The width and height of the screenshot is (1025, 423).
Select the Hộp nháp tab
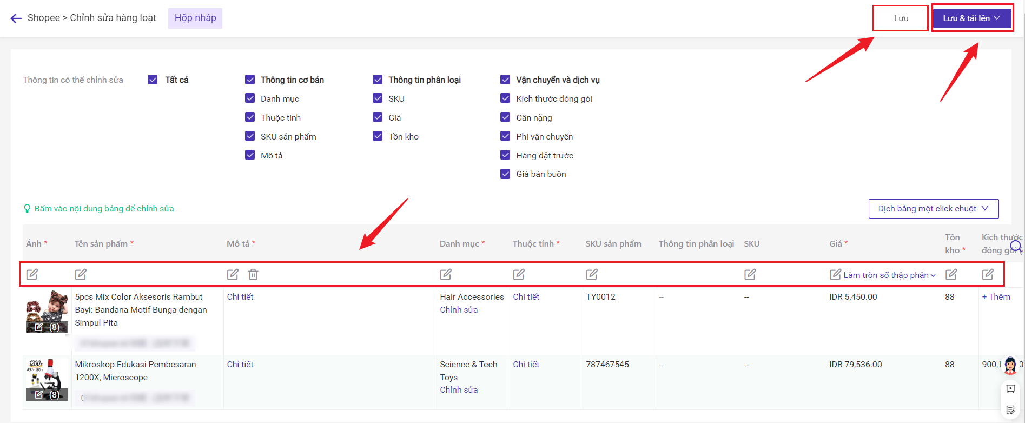coord(195,18)
